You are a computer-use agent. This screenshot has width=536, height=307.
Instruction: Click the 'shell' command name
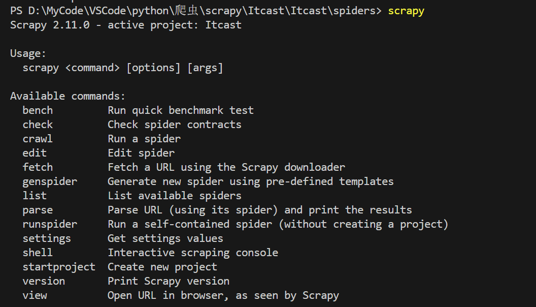(x=38, y=253)
